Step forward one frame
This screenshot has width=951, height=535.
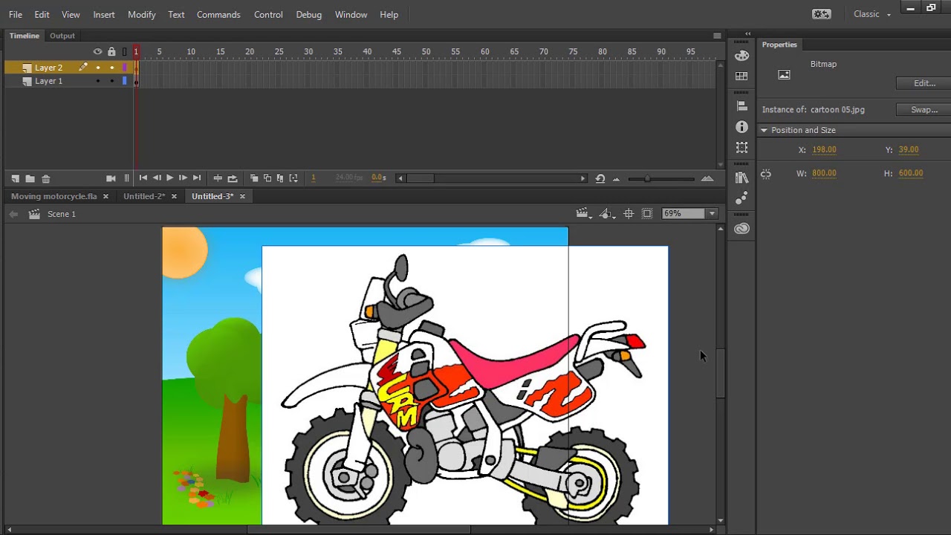(183, 178)
